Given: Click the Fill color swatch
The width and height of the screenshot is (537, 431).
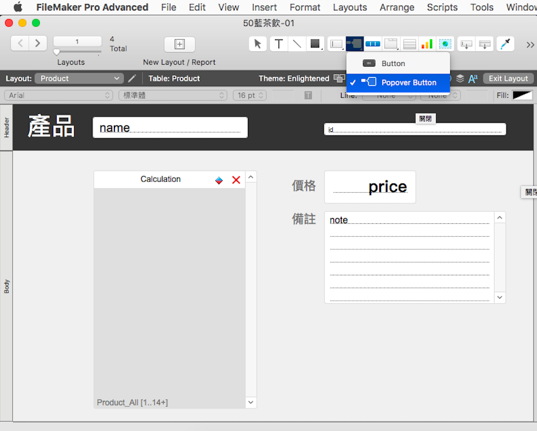Looking at the screenshot, I should [x=523, y=95].
